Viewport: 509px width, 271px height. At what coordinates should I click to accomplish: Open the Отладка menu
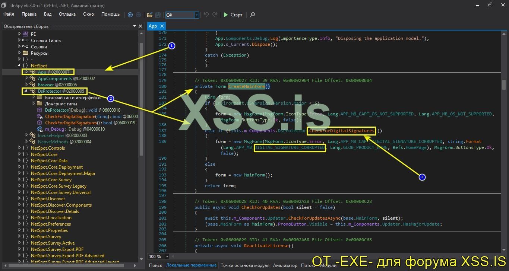67,14
